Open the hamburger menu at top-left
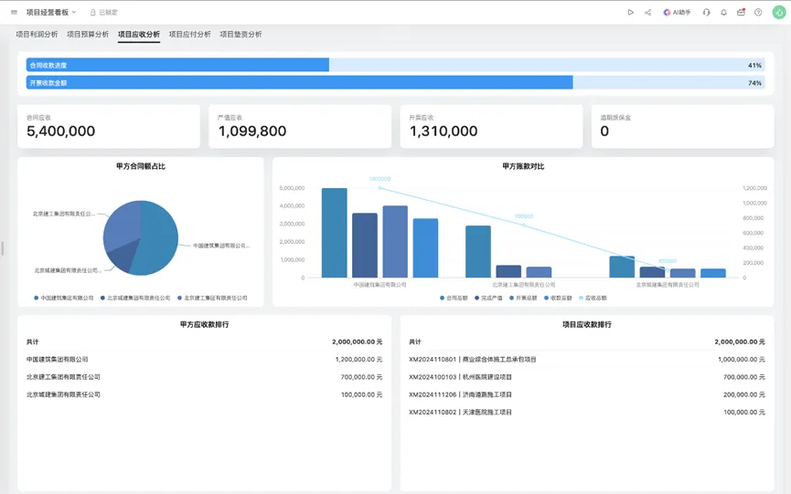This screenshot has height=494, width=791. [x=14, y=13]
